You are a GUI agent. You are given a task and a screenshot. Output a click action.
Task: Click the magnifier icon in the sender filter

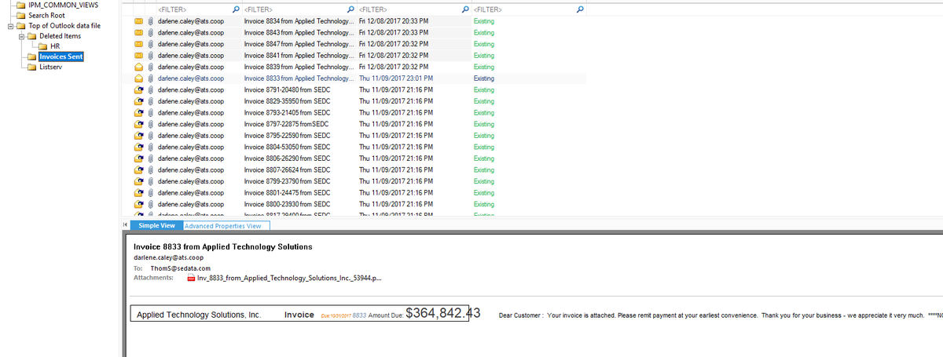(235, 9)
